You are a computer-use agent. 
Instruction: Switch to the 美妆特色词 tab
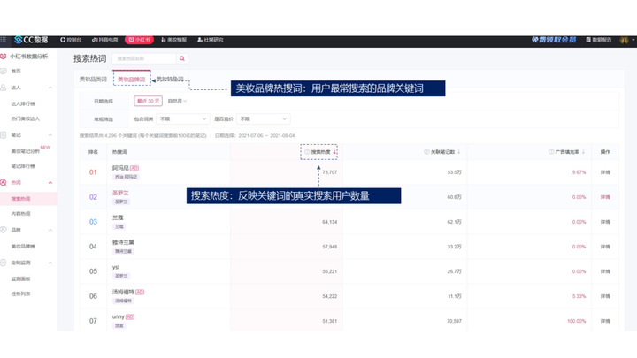coord(170,80)
